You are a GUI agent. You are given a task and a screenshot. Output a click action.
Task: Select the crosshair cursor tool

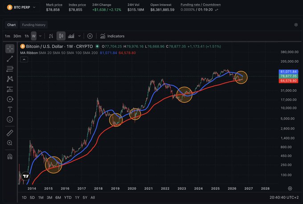point(10,48)
